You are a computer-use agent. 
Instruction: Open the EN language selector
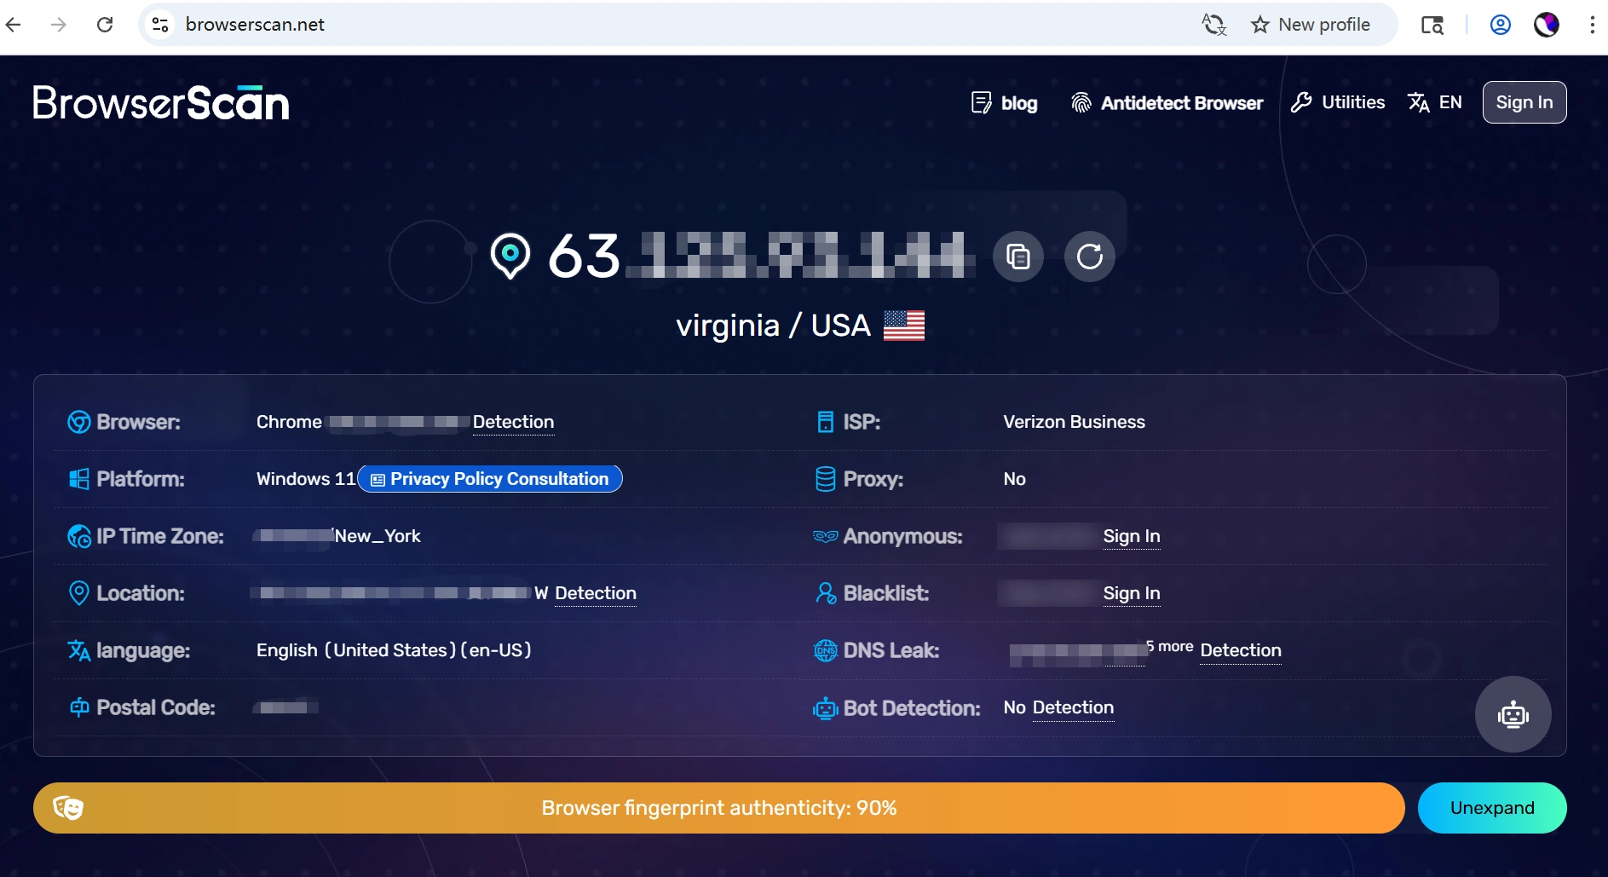pyautogui.click(x=1435, y=102)
